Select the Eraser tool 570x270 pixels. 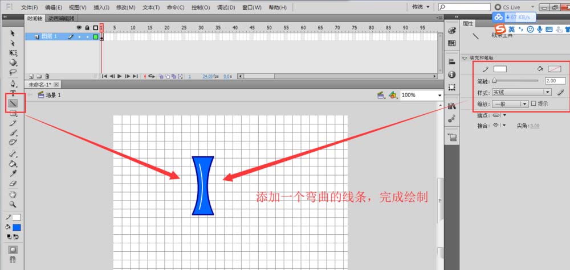(13, 183)
